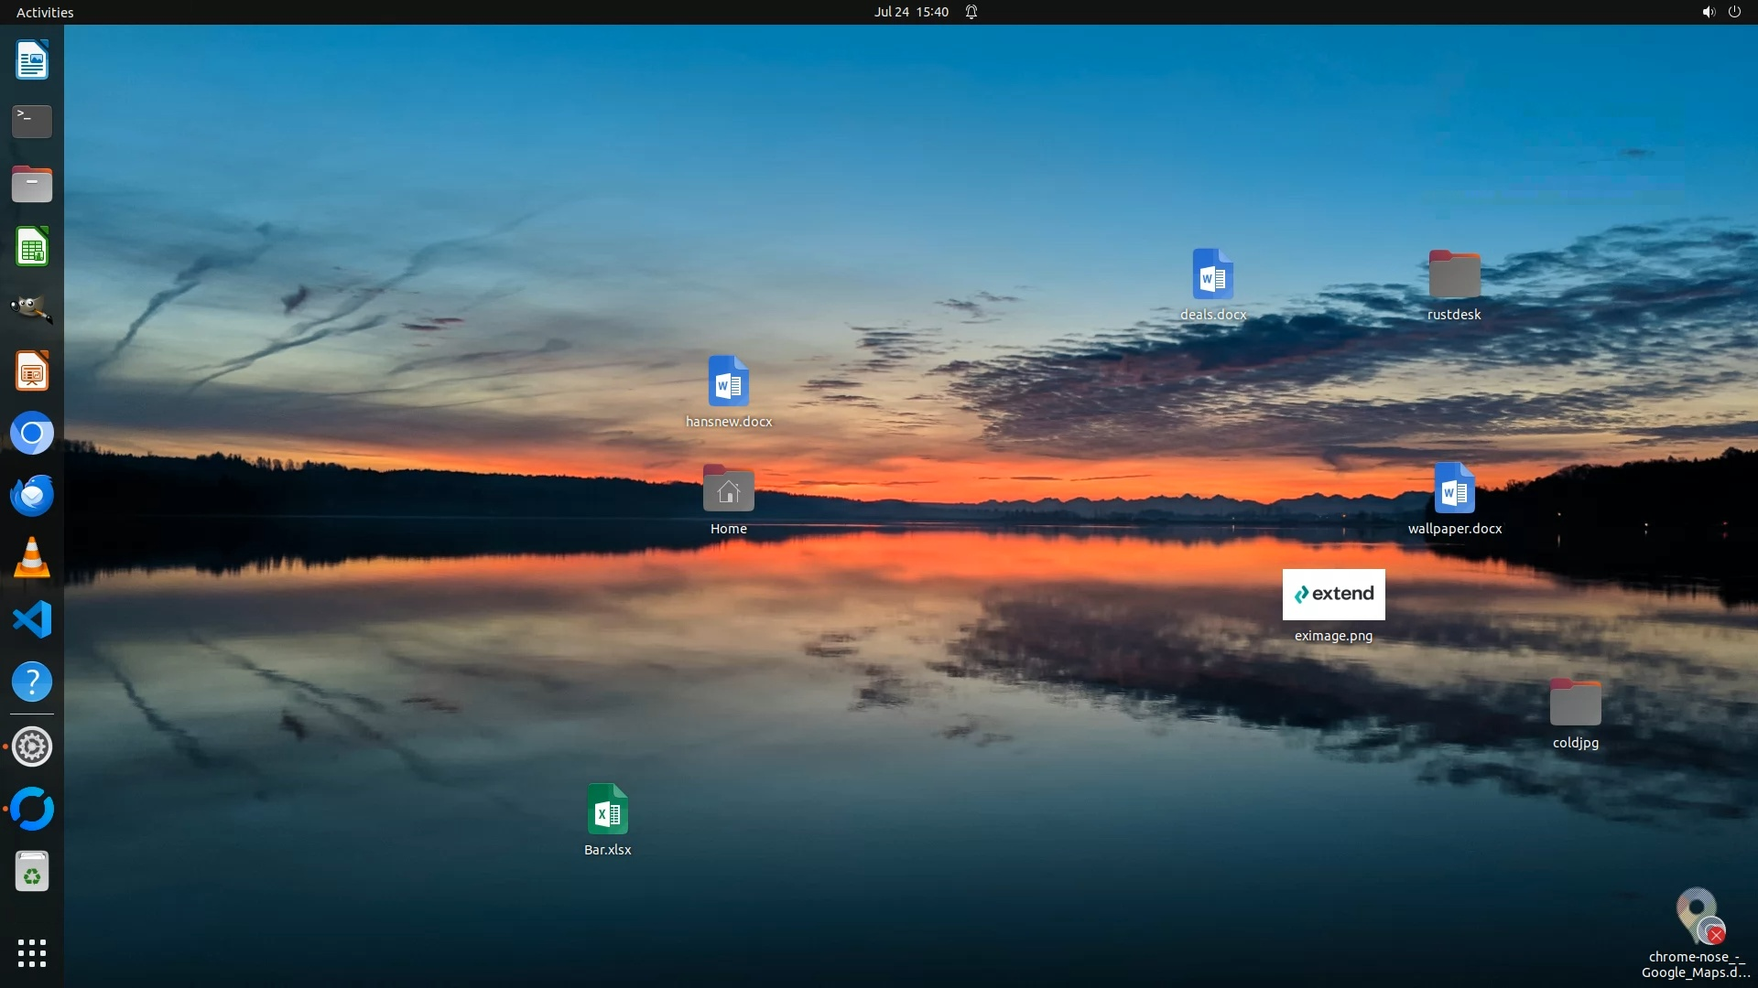Select the rustdesk folder on the desktop
Screen dimensions: 1758x988
[x=1454, y=274]
